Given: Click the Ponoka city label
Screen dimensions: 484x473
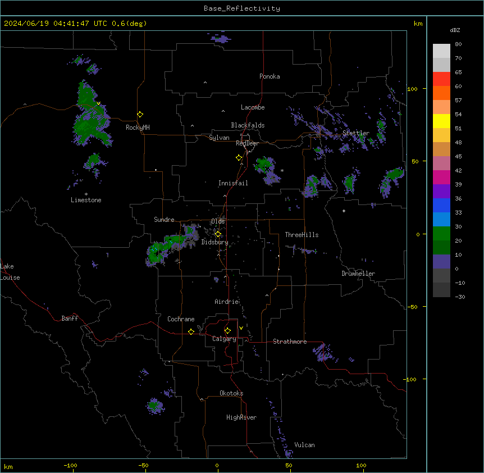Looking at the screenshot, I should 270,76.
